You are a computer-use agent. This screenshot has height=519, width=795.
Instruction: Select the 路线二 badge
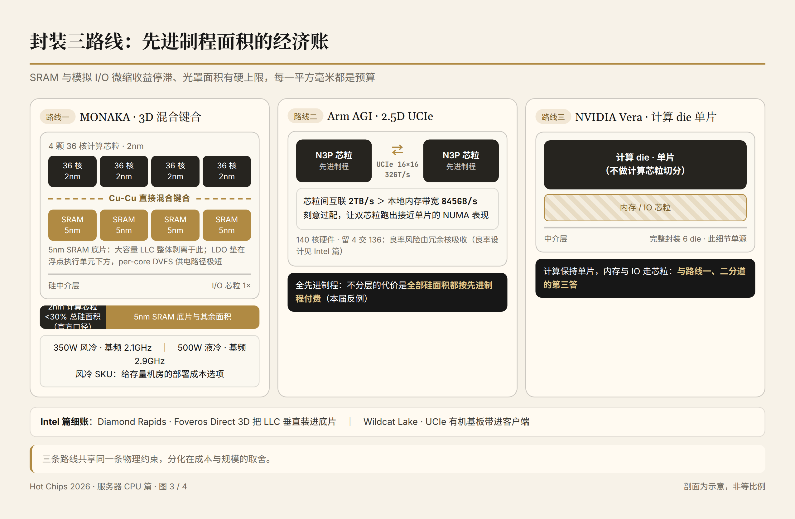305,116
